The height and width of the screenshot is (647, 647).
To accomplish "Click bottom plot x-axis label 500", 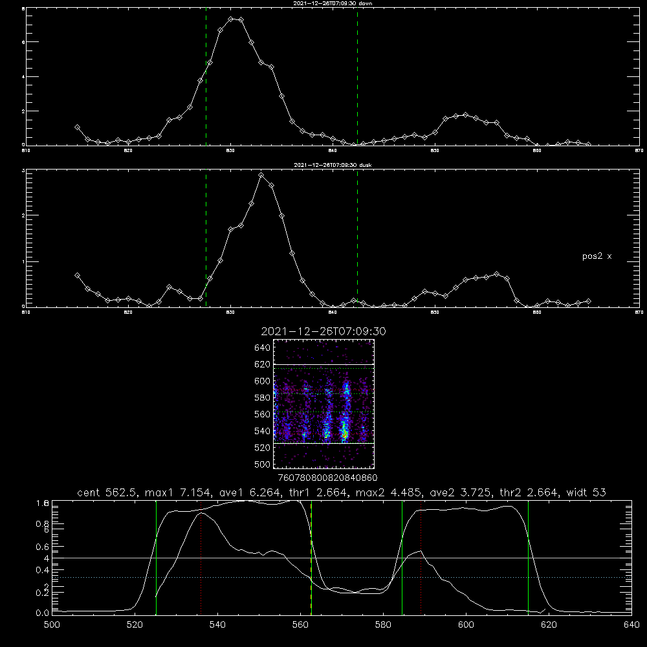I will (x=52, y=625).
